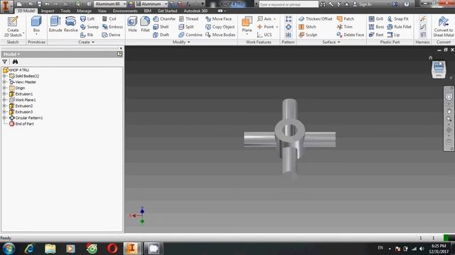Launch Opera from taskbar
The height and width of the screenshot is (255, 455).
112,249
